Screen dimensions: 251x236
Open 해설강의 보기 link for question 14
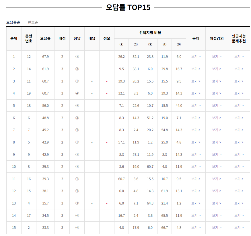pyautogui.click(x=217, y=69)
